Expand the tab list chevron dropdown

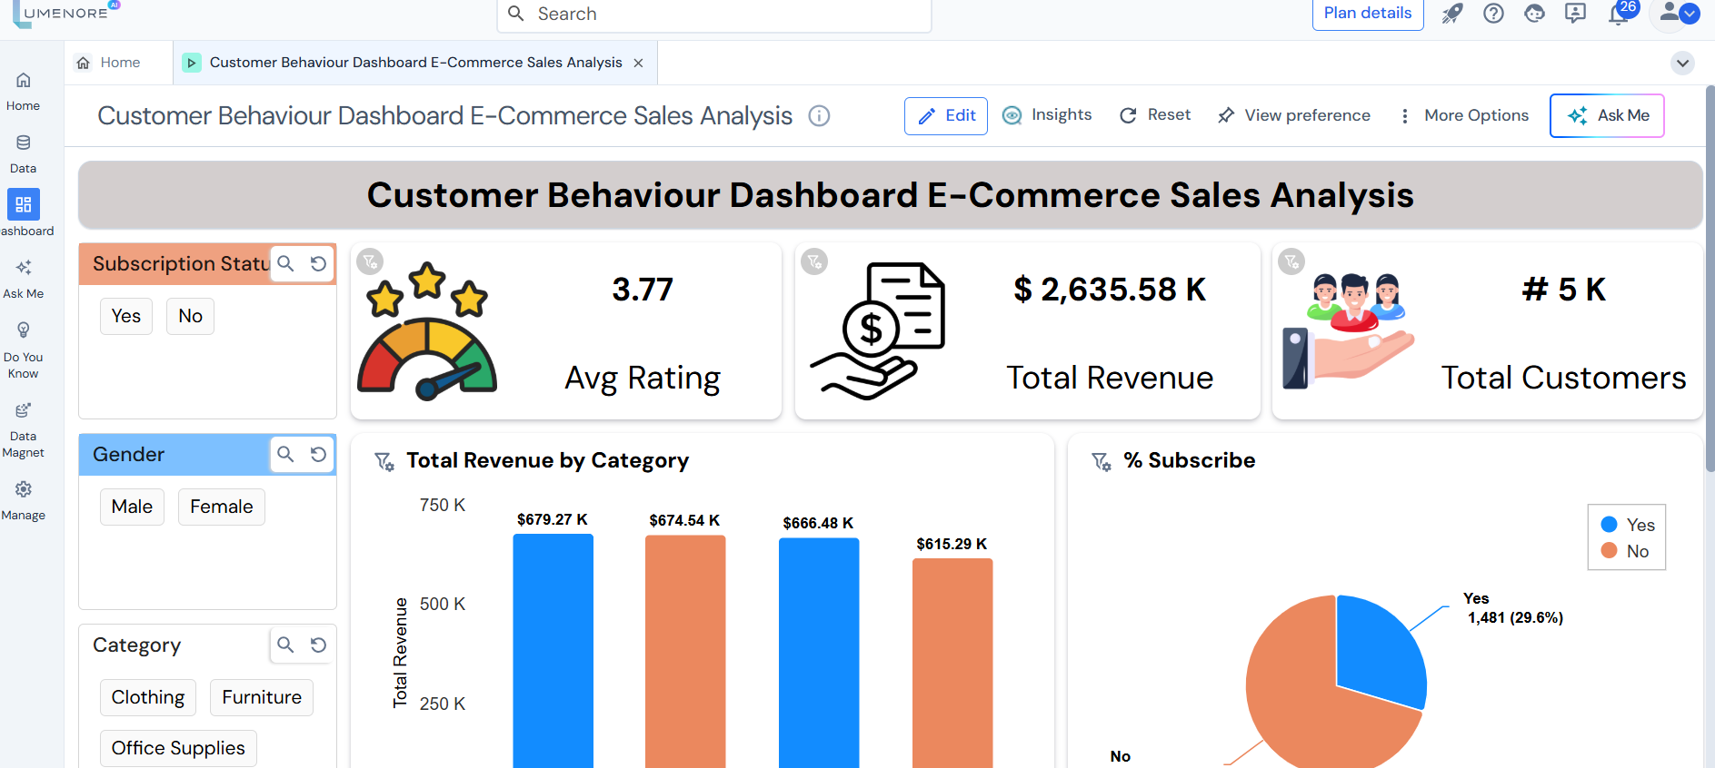(x=1682, y=63)
